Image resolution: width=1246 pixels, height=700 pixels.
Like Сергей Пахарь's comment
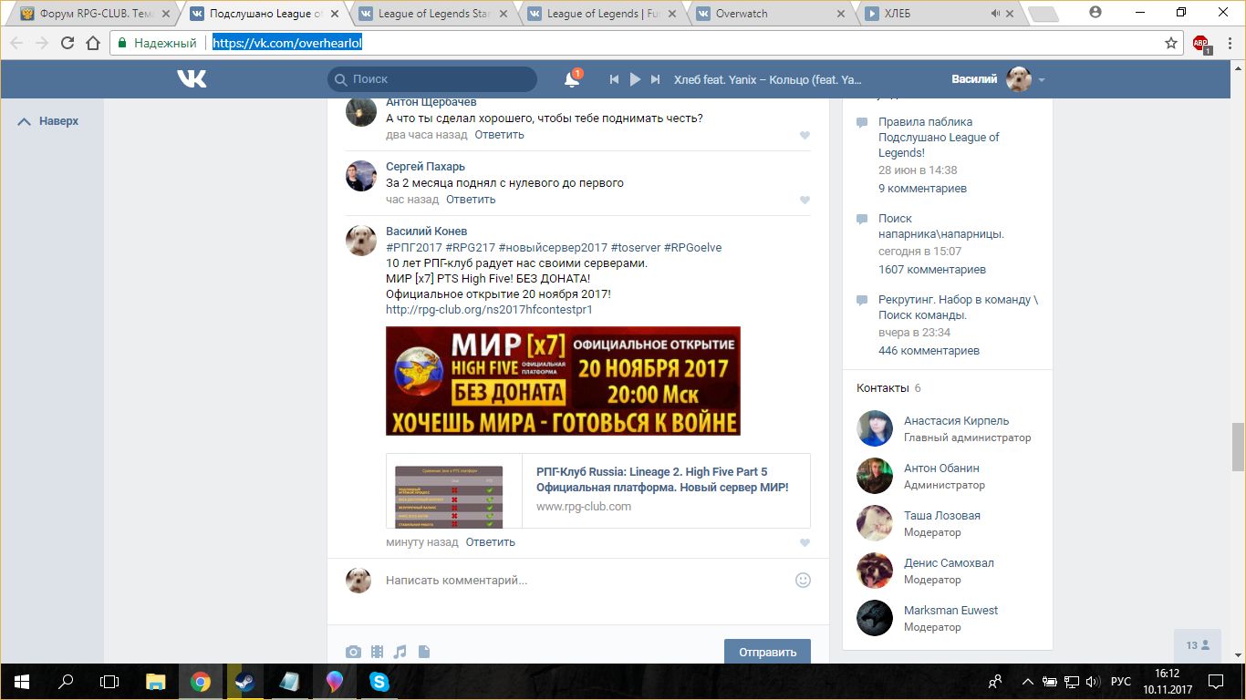(x=805, y=201)
